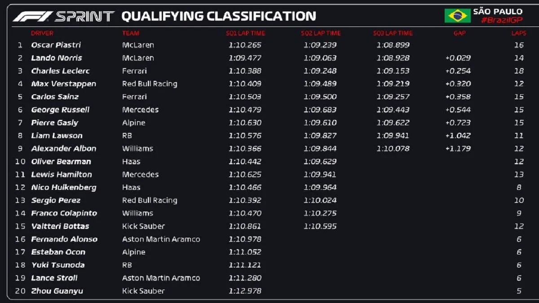Viewport: 539px width, 303px height.
Task: Click Lando Norris's name
Action: coord(57,58)
